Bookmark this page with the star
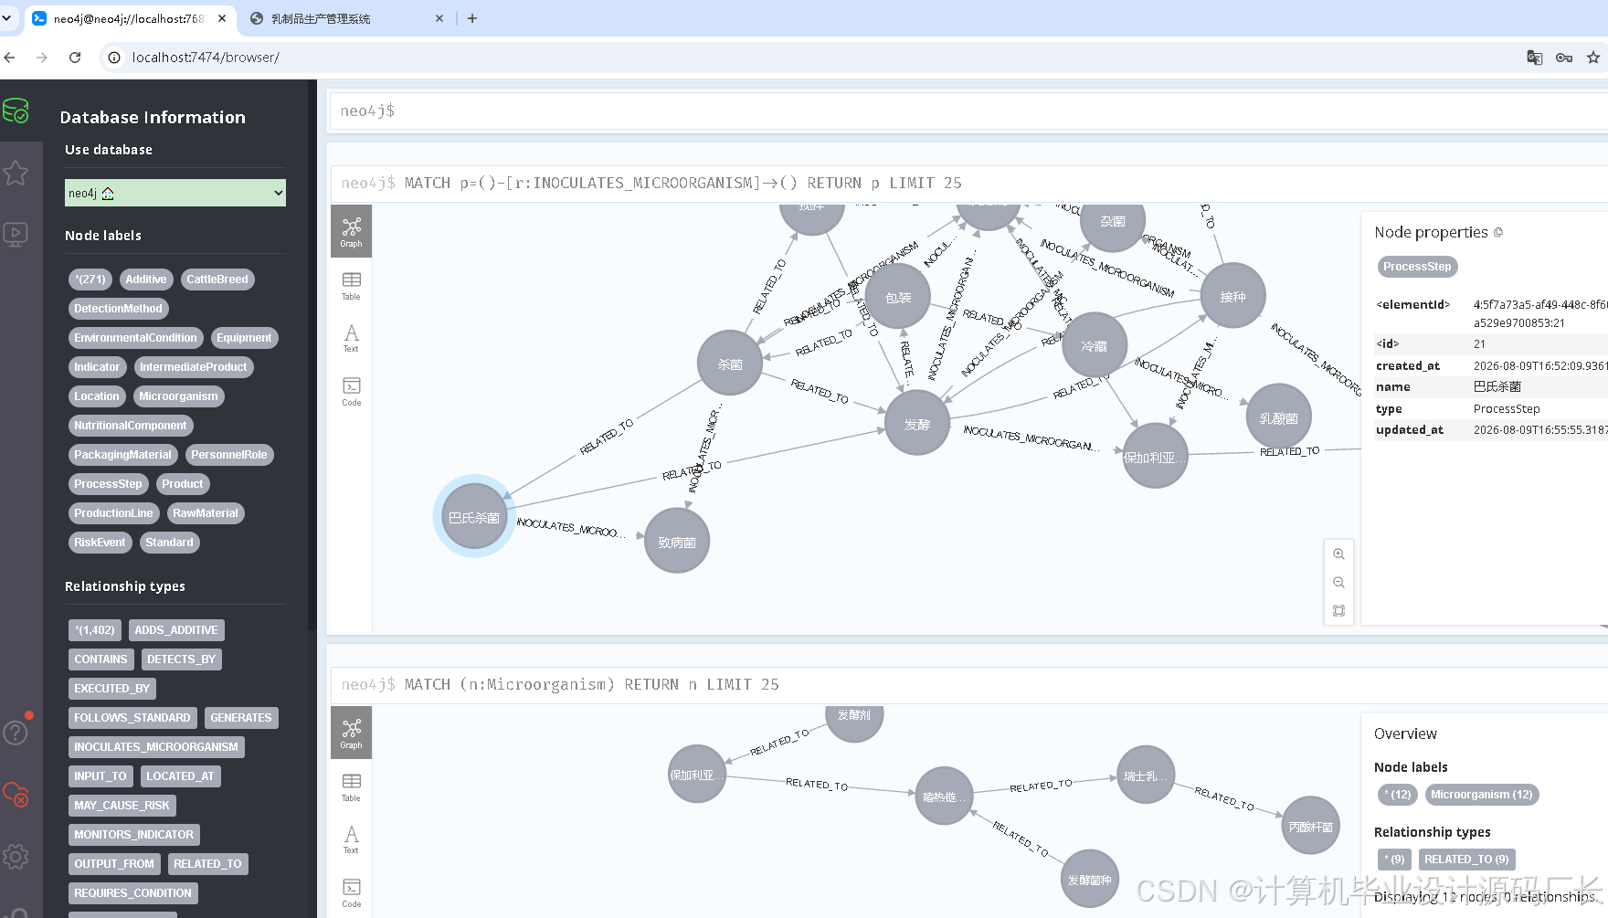The height and width of the screenshot is (918, 1608). pos(1593,58)
